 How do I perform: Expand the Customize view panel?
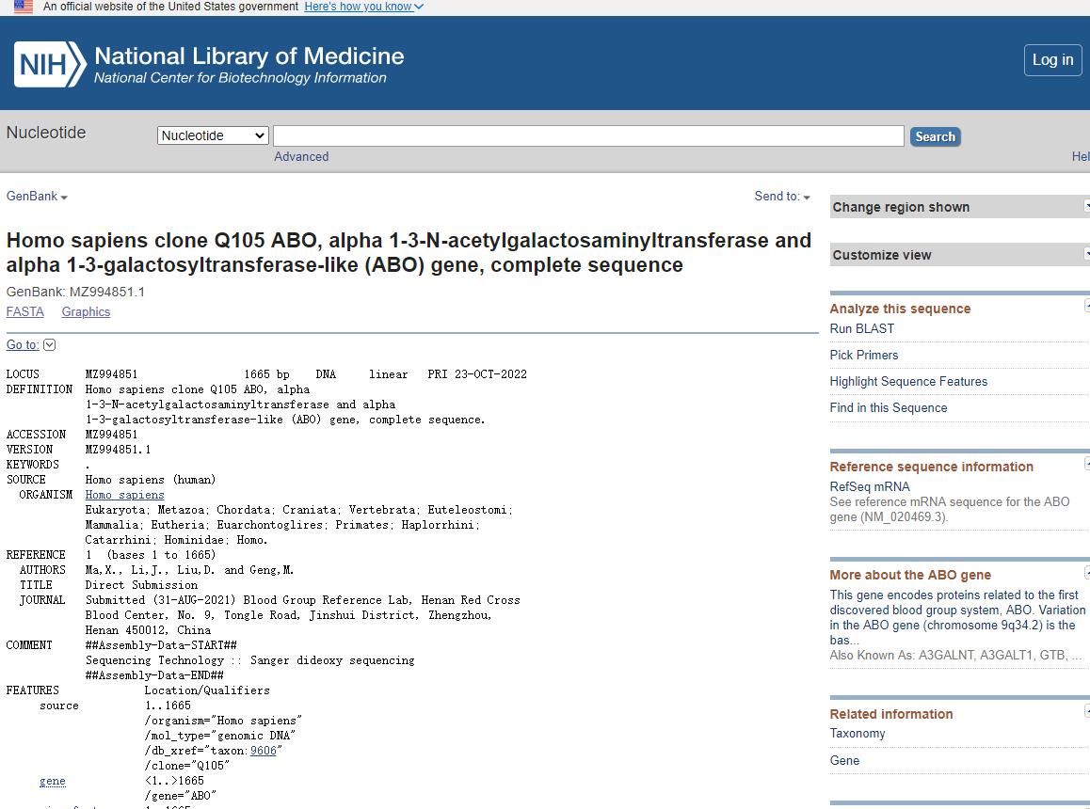pos(958,255)
